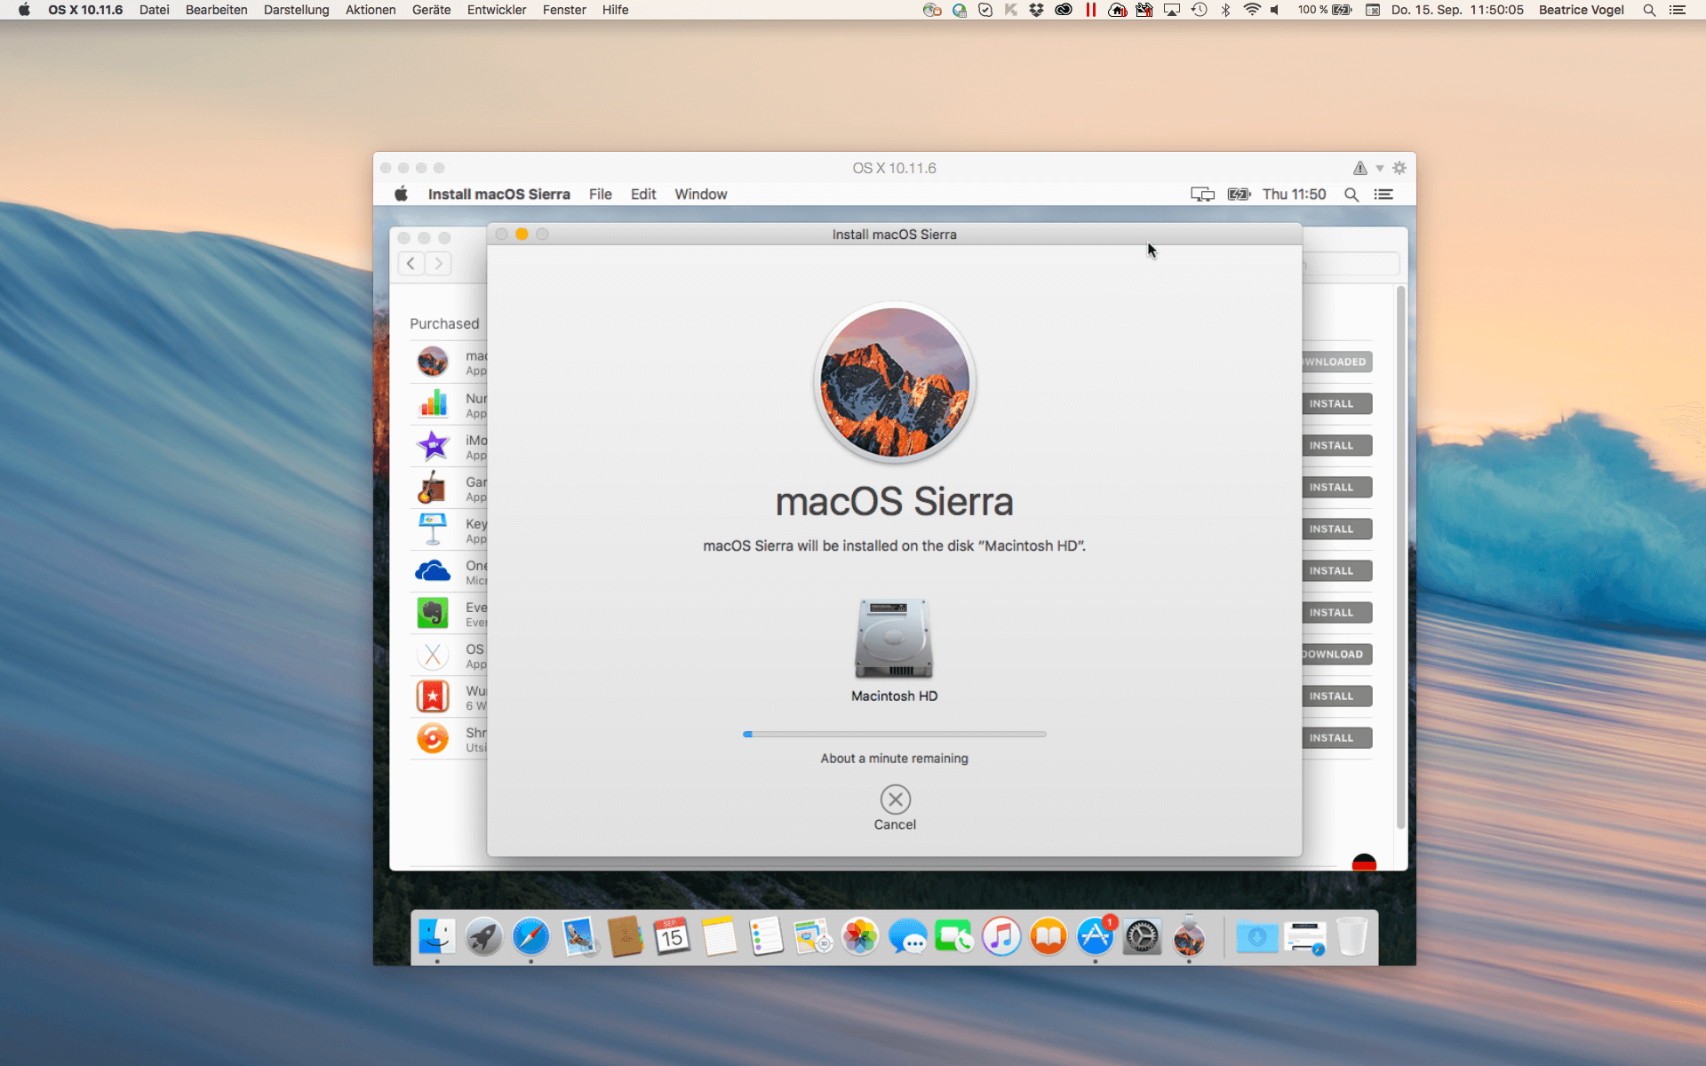The width and height of the screenshot is (1706, 1066).
Task: Open host Fenster menu
Action: tap(564, 10)
